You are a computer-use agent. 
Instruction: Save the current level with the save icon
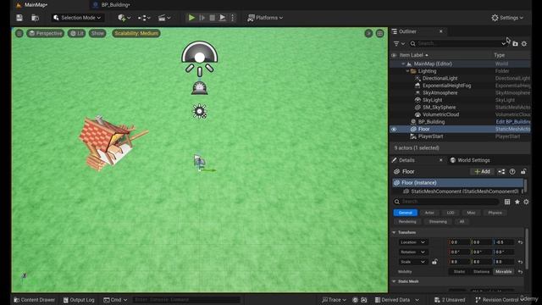tap(19, 18)
